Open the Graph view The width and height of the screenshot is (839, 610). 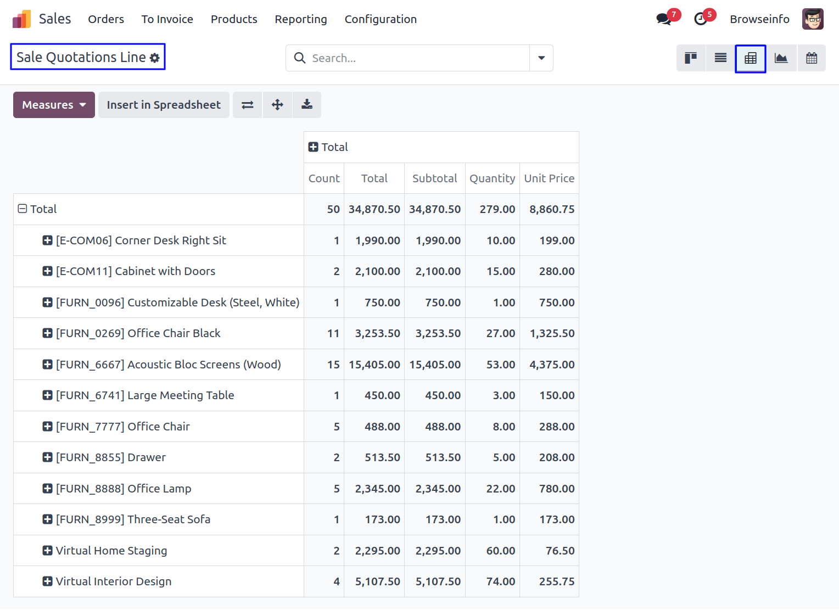pos(781,58)
